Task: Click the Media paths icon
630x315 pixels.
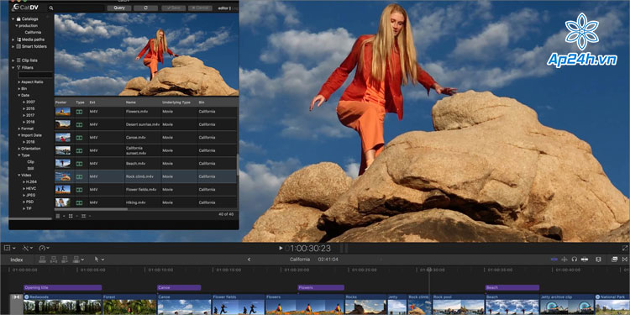Action: [x=18, y=39]
